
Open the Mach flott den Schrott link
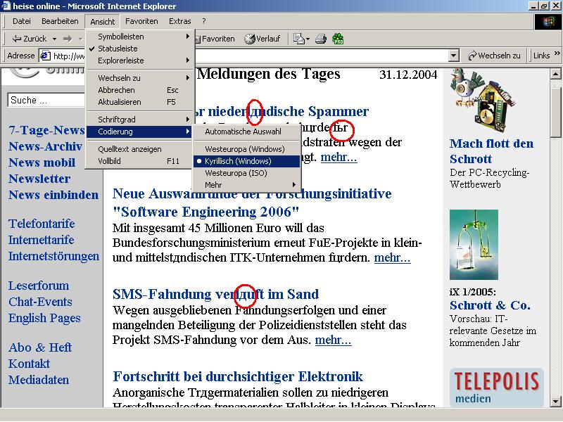[x=491, y=151]
